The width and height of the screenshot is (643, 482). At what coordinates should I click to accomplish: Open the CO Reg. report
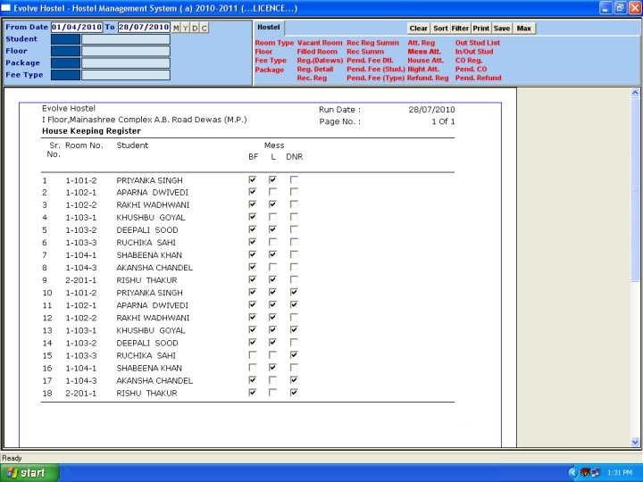pos(469,61)
